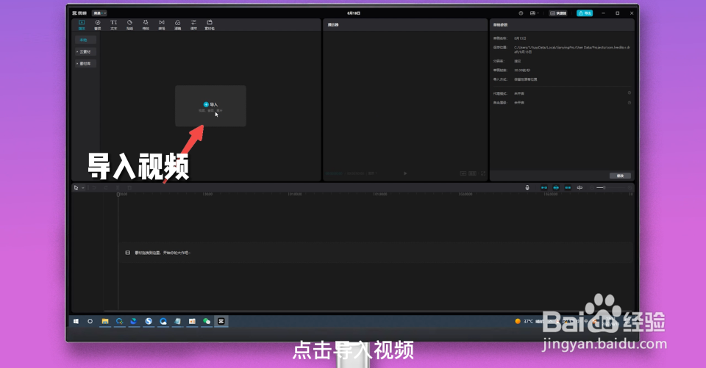Click the microphone record icon above timeline

point(527,187)
